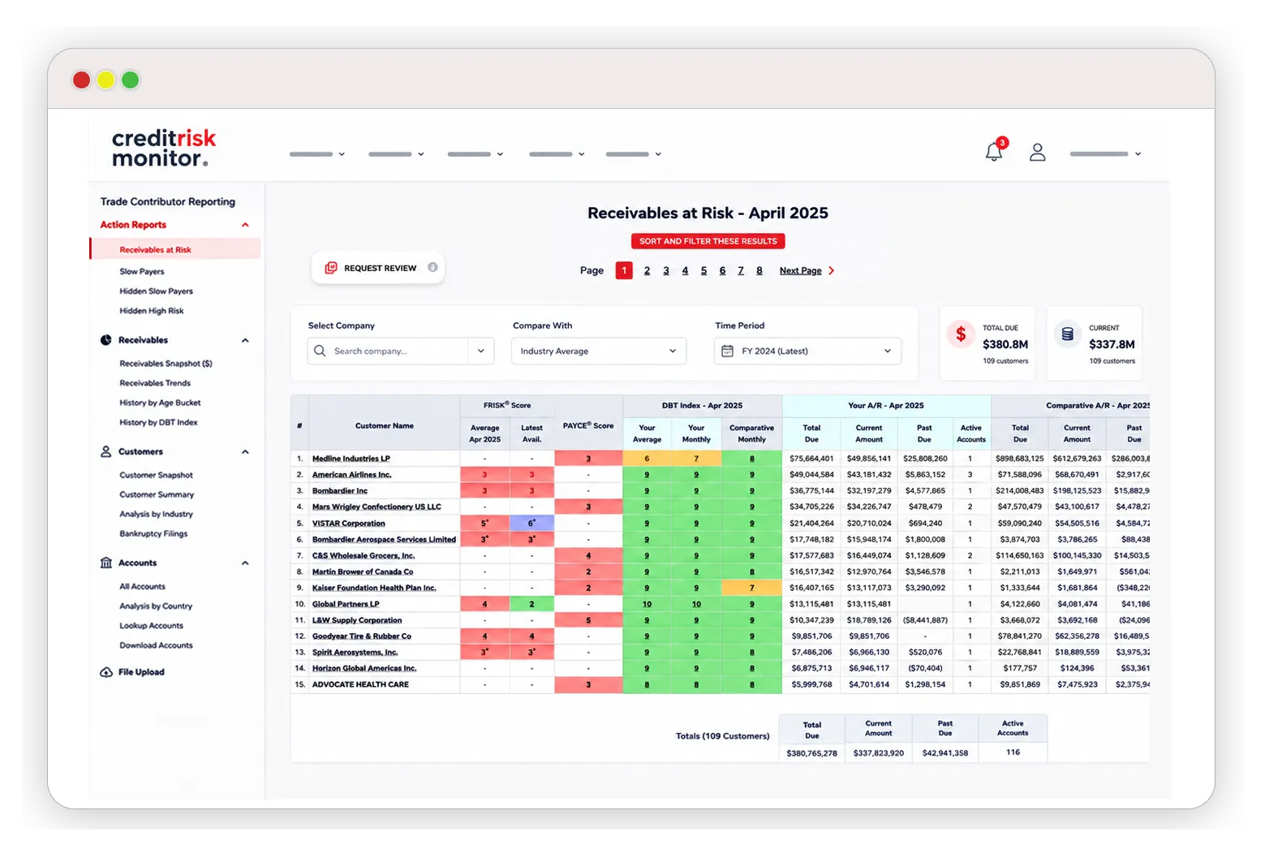Image resolution: width=1265 pixels, height=858 pixels.
Task: Click the user profile icon
Action: click(1037, 152)
